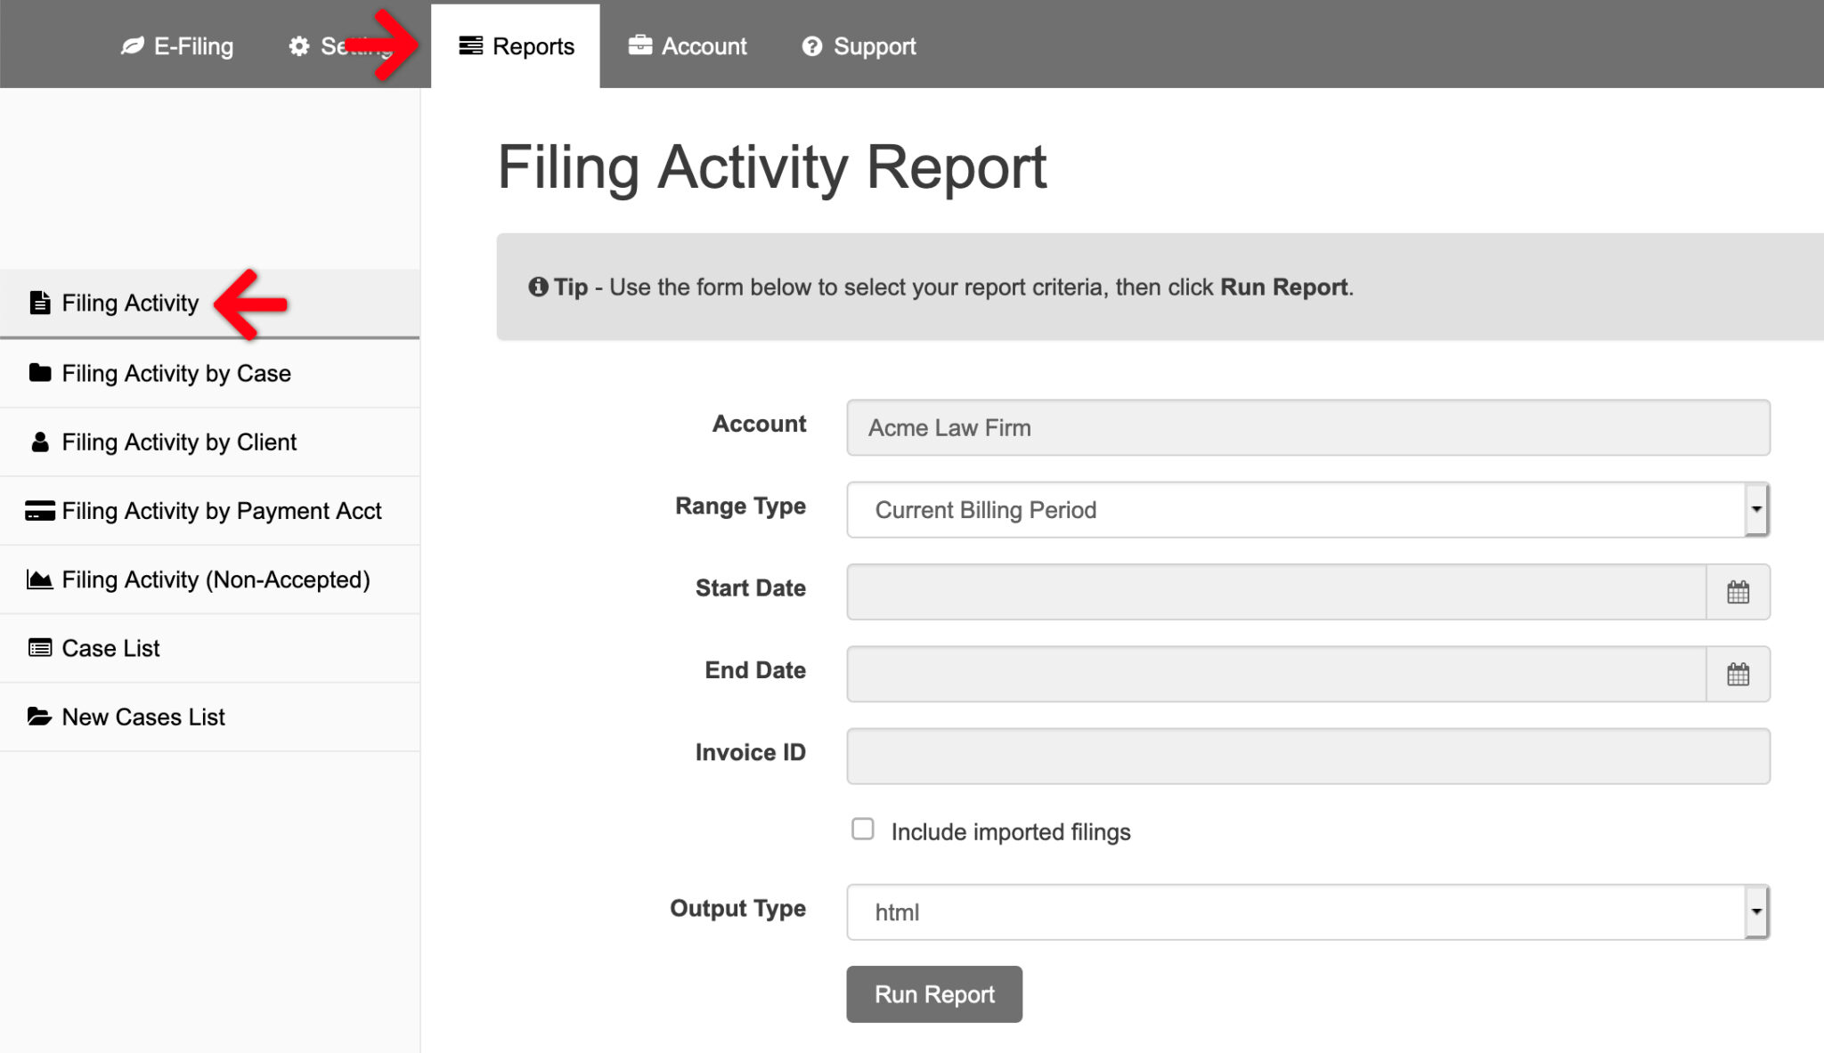Click the Support help icon
Screen dimensions: 1824x1053
coord(812,46)
